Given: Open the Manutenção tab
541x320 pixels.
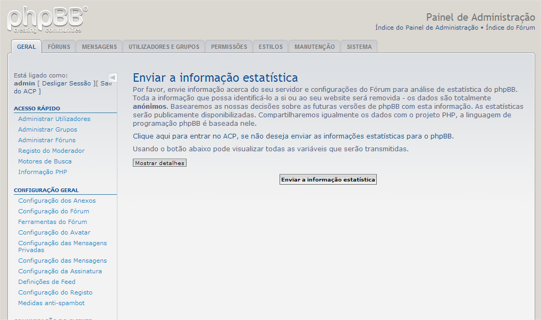Looking at the screenshot, I should pos(315,47).
